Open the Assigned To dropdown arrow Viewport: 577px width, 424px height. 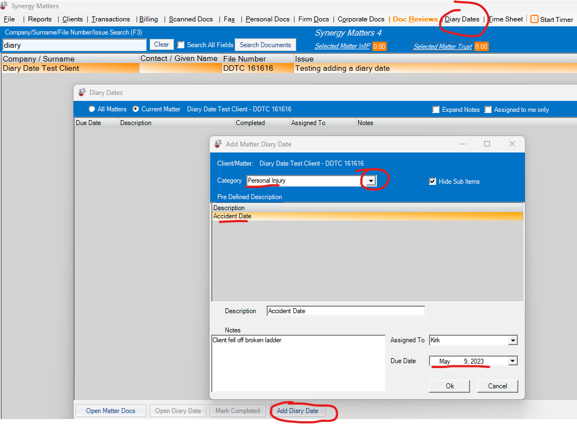pyautogui.click(x=513, y=341)
